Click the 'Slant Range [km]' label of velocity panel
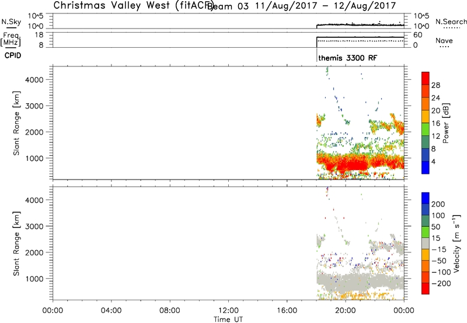467x323 pixels. click(16, 244)
